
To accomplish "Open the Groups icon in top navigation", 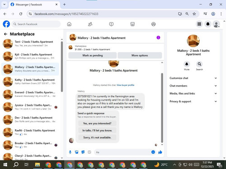I will click(x=153, y=24).
